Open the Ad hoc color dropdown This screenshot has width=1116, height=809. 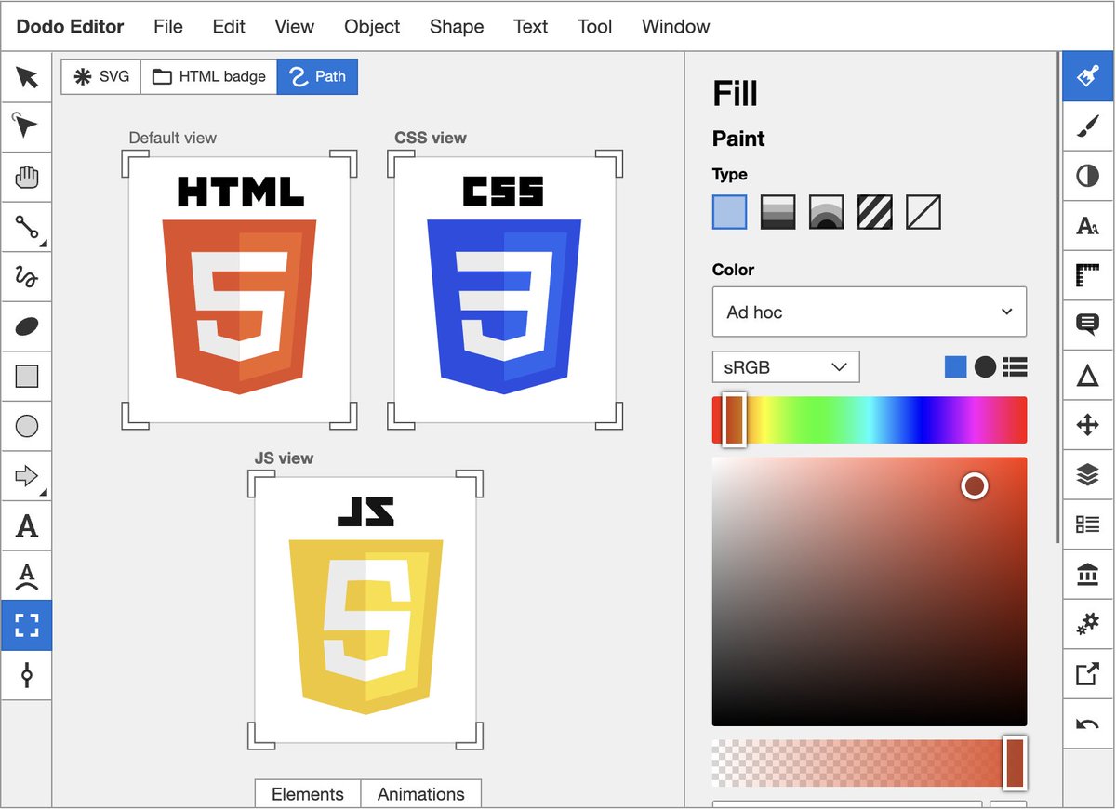tap(870, 312)
